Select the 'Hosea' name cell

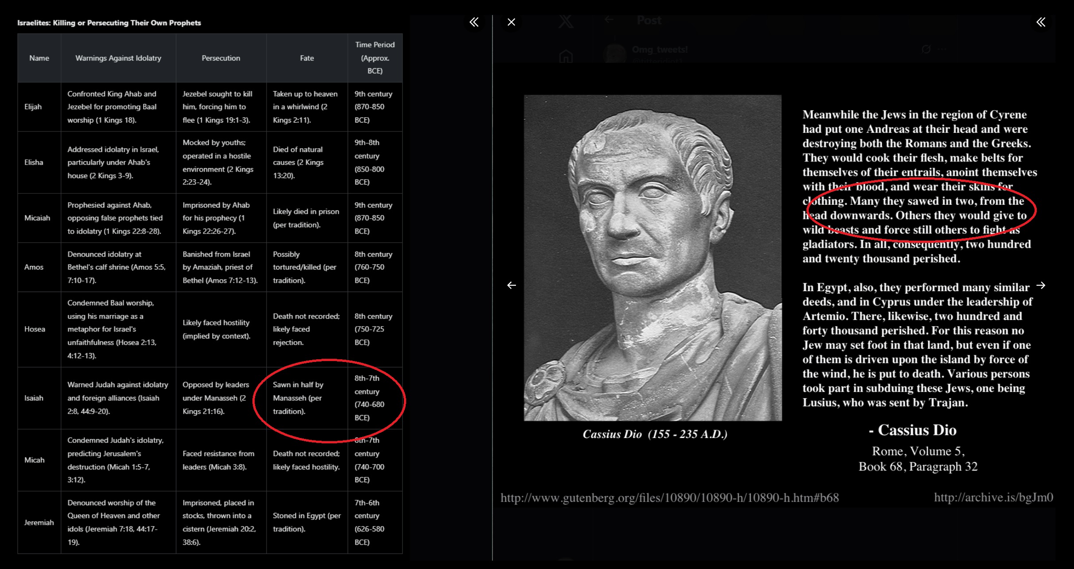pyautogui.click(x=39, y=329)
